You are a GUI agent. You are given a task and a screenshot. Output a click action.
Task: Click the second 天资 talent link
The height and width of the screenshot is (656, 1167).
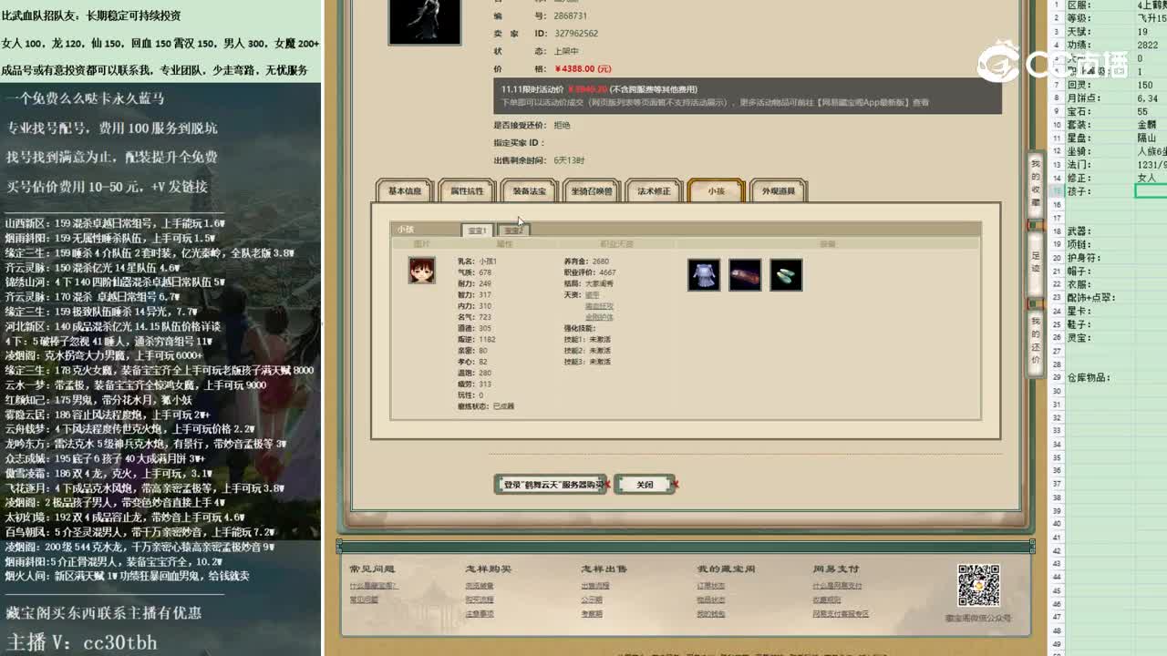(x=599, y=306)
